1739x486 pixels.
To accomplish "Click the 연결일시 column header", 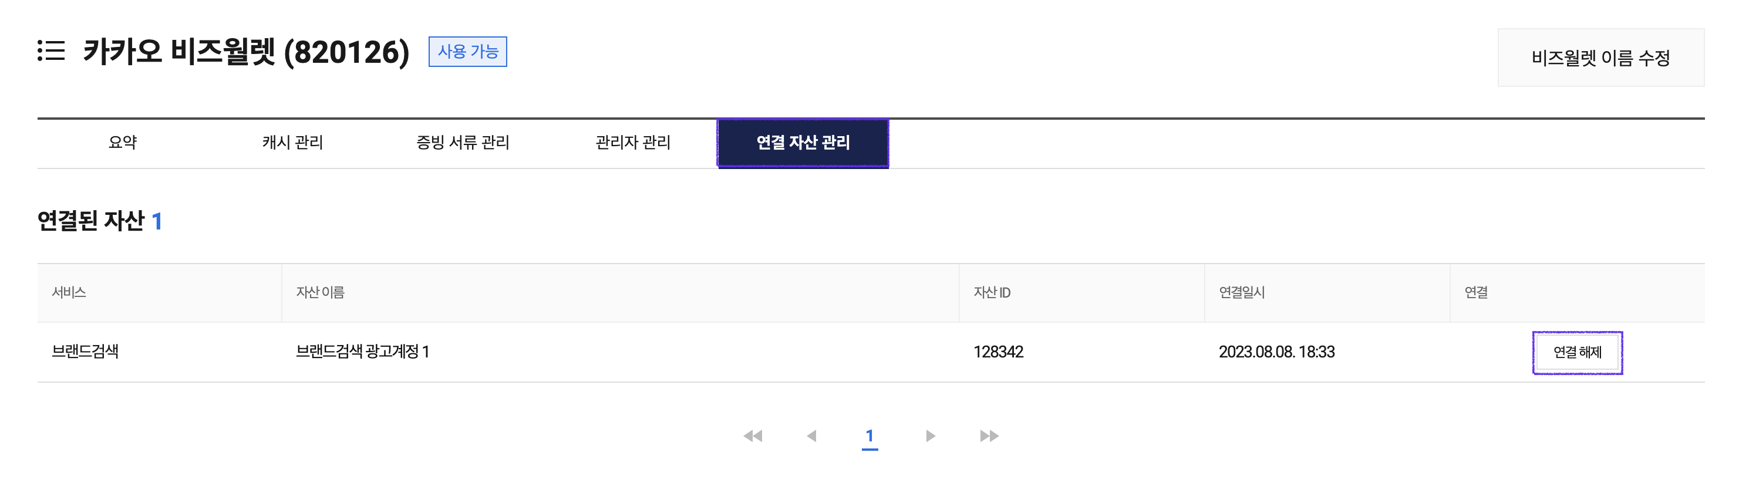I will (x=1242, y=292).
